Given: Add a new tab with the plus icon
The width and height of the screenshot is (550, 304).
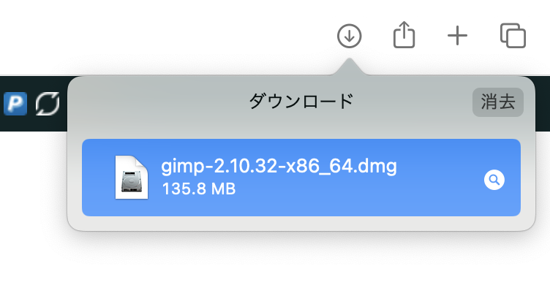Looking at the screenshot, I should (457, 36).
